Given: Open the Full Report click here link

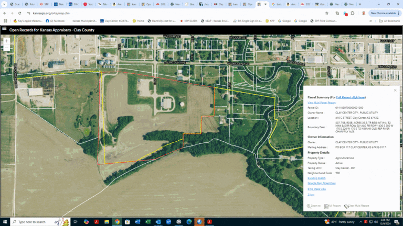Looking at the screenshot, I should pyautogui.click(x=351, y=97).
